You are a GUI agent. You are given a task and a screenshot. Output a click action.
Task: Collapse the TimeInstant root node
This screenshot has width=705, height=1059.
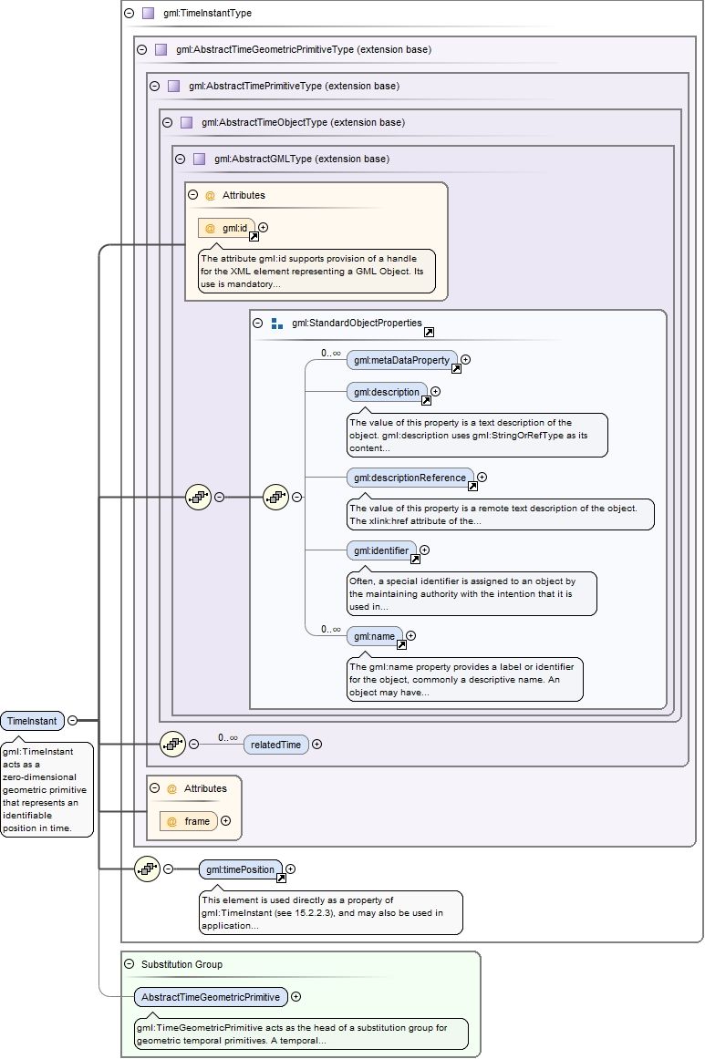pos(72,721)
